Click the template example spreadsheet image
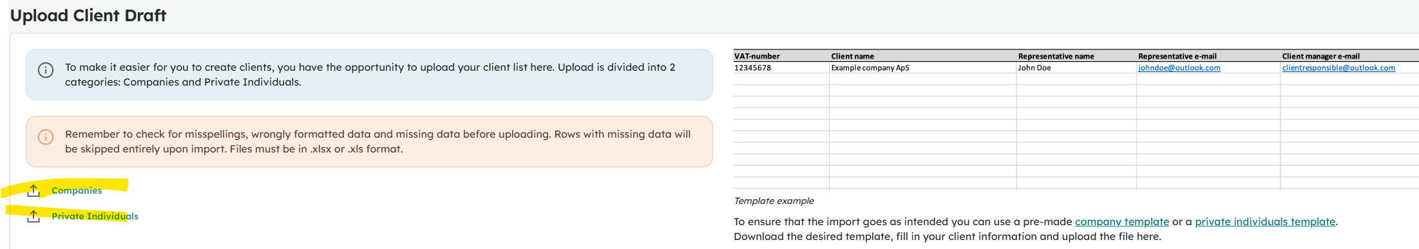The height and width of the screenshot is (249, 1419). (1076, 120)
